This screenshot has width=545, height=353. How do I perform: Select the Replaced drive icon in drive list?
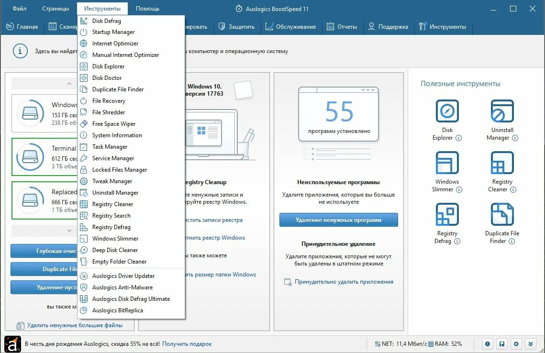tap(31, 200)
